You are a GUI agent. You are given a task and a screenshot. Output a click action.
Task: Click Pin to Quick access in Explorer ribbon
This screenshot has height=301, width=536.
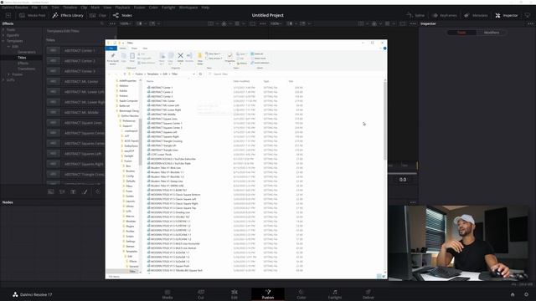[x=113, y=59]
